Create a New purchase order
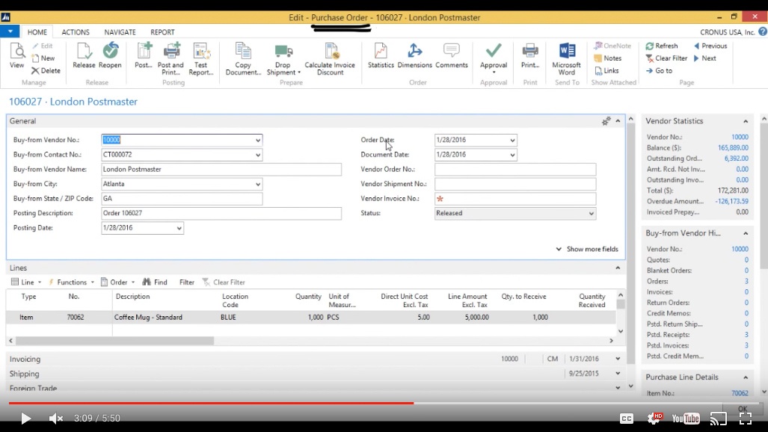Image resolution: width=768 pixels, height=432 pixels. point(43,58)
